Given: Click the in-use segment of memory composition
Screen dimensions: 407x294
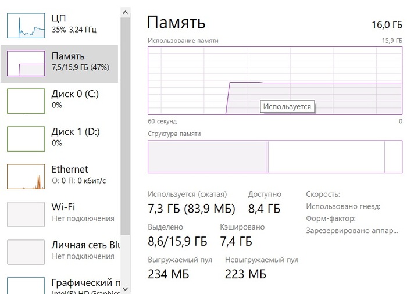Looking at the screenshot, I should (206, 156).
